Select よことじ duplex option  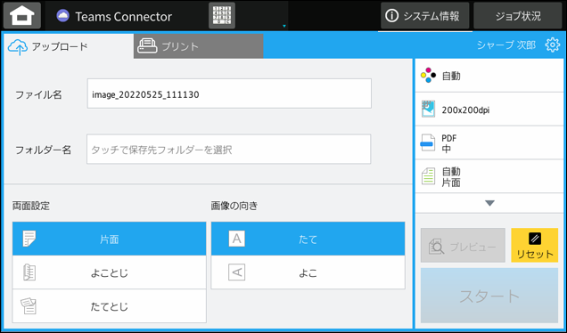(109, 272)
